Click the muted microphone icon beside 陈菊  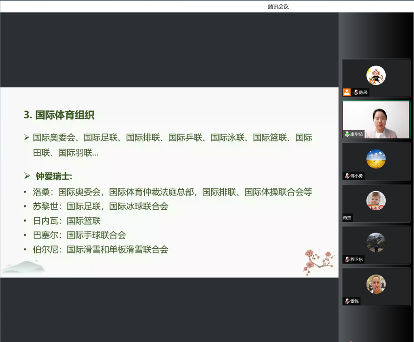tap(356, 92)
